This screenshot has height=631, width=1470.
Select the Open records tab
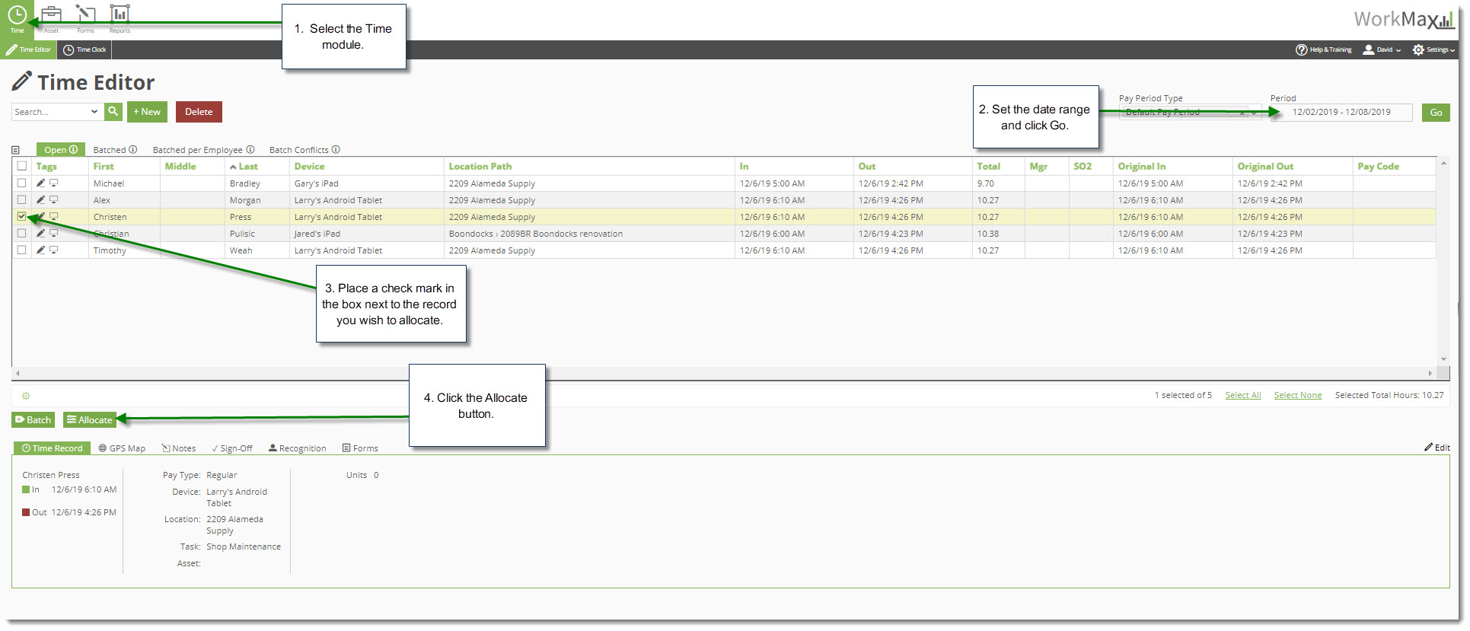point(61,150)
